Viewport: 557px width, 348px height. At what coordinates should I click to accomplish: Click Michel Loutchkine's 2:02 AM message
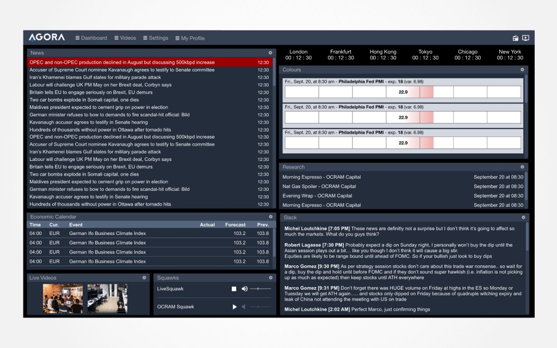tap(357, 309)
